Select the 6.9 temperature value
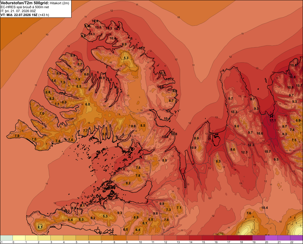303x244 pixels. pyautogui.click(x=298, y=120)
